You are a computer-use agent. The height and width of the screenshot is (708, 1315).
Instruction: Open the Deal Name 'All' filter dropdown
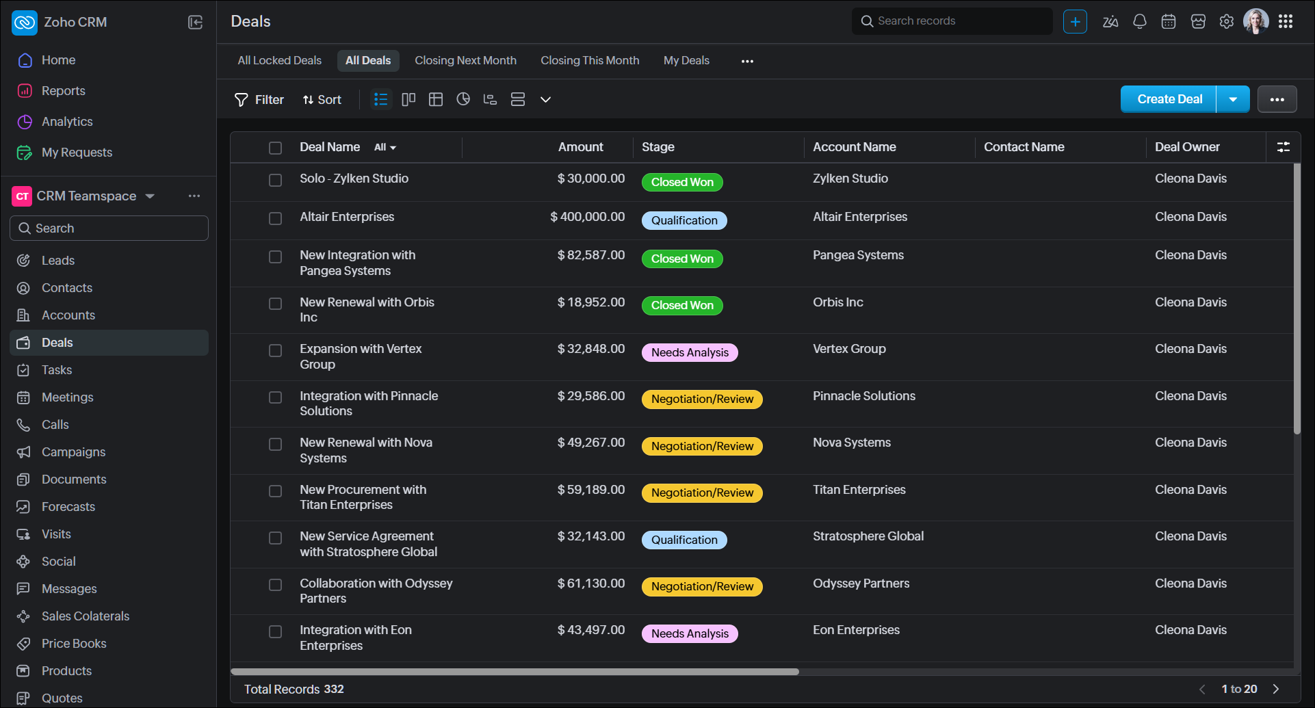pyautogui.click(x=385, y=148)
